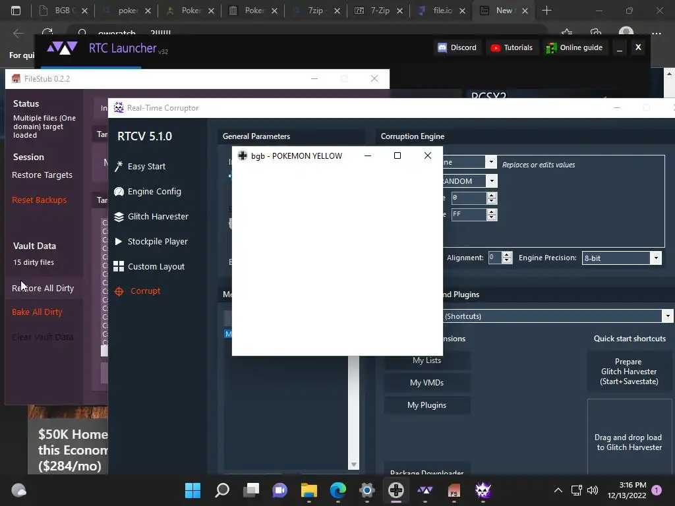Click the Alignment value field
The height and width of the screenshot is (506, 675).
495,258
